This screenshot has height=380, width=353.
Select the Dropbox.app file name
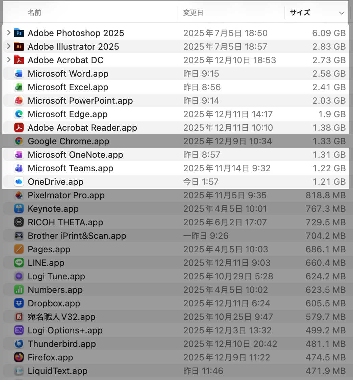(54, 303)
